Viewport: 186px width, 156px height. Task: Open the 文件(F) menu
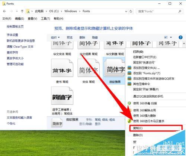coord(7,19)
